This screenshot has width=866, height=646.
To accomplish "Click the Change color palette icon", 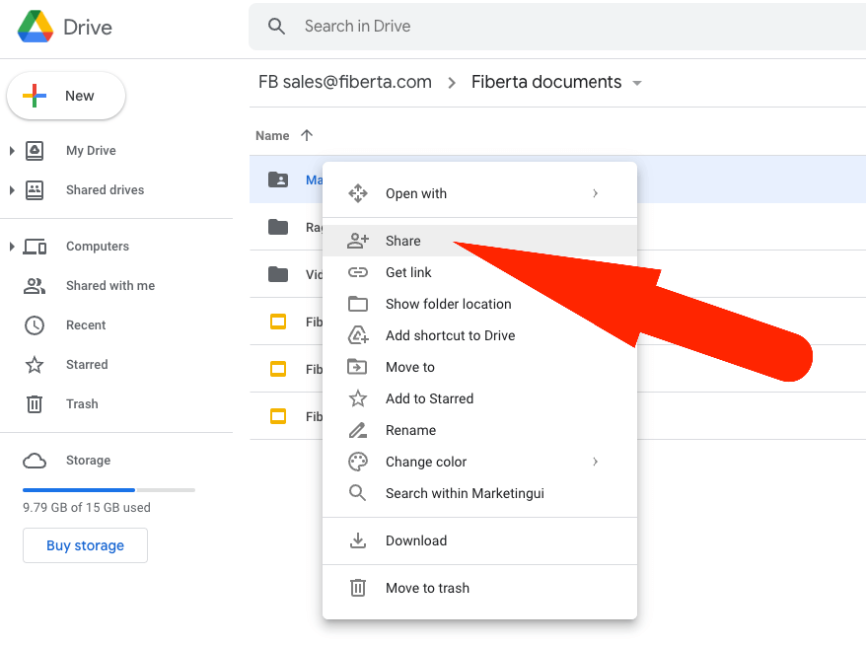I will pyautogui.click(x=358, y=462).
